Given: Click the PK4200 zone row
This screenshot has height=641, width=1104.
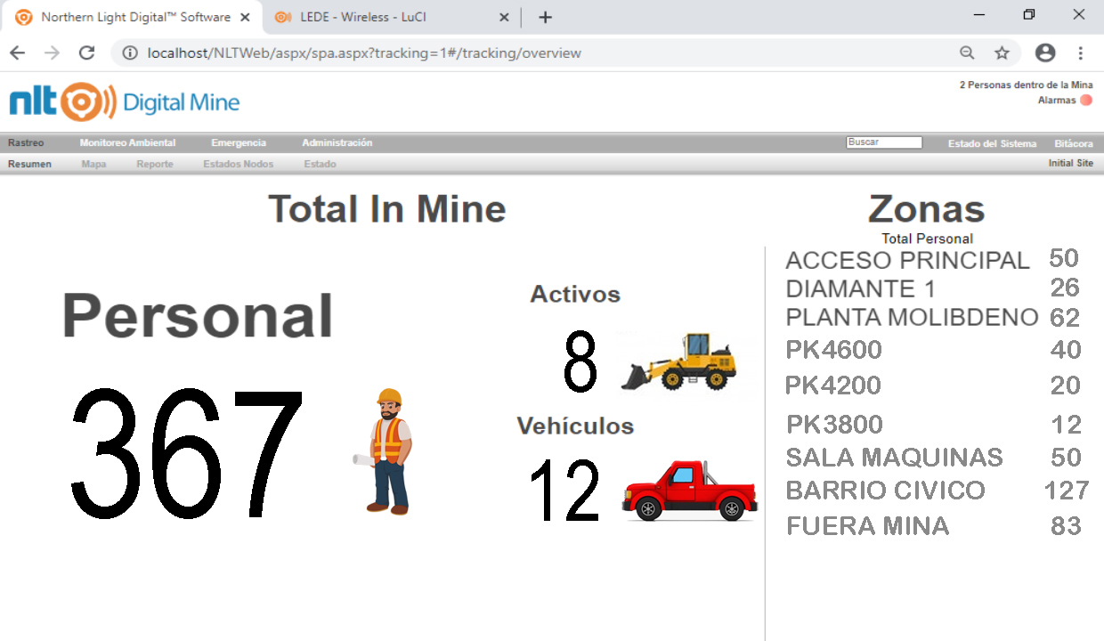Looking at the screenshot, I should 933,385.
